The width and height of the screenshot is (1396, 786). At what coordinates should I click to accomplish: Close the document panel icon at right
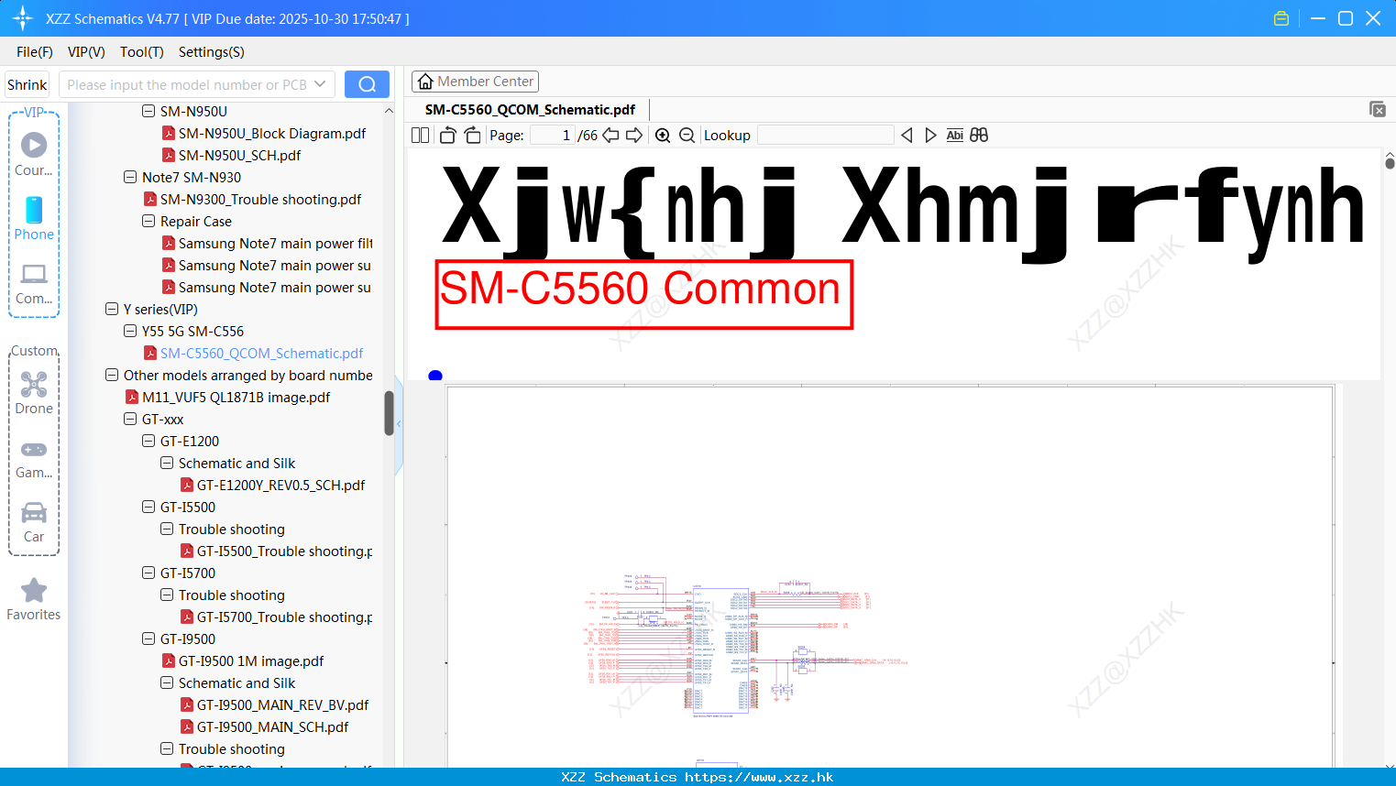coord(1377,109)
